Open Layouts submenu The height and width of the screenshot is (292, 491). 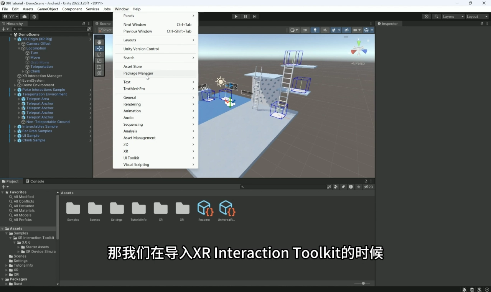click(x=155, y=40)
